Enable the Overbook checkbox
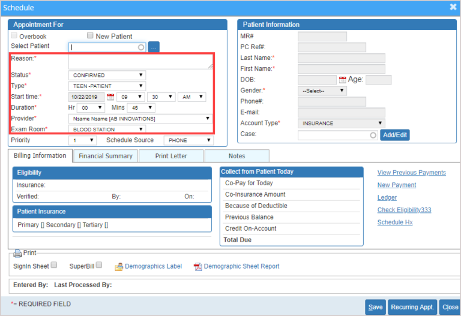 click(14, 36)
